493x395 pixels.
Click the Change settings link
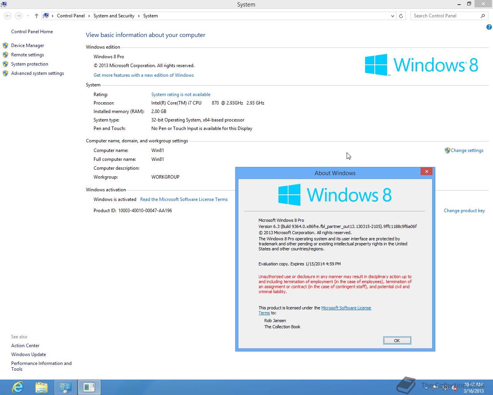(x=467, y=150)
